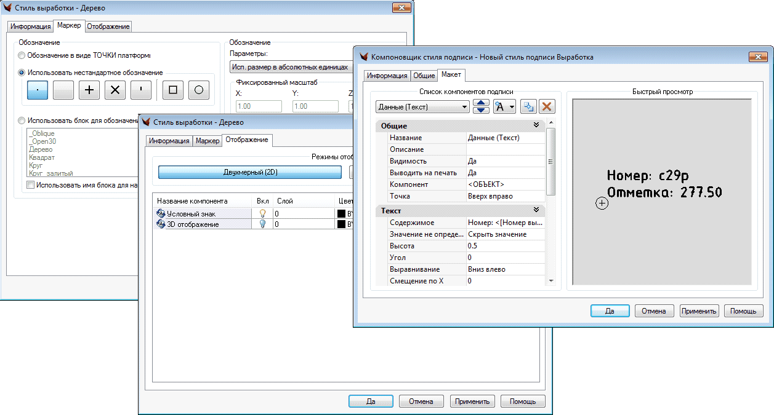The height and width of the screenshot is (415, 774).
Task: Toggle the lightbulb for Условный знак
Action: [262, 213]
